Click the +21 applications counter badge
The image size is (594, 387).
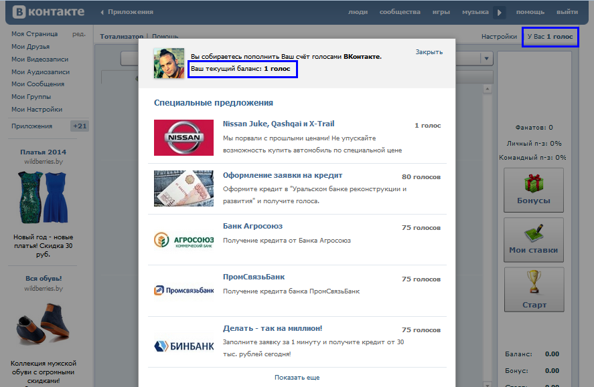coord(80,126)
